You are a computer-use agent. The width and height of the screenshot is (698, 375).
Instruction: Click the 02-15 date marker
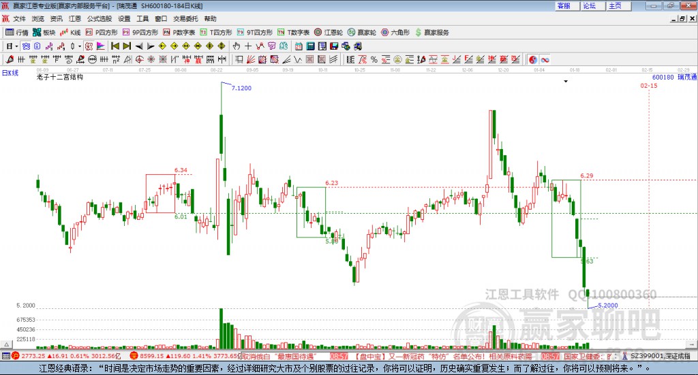tap(649, 85)
